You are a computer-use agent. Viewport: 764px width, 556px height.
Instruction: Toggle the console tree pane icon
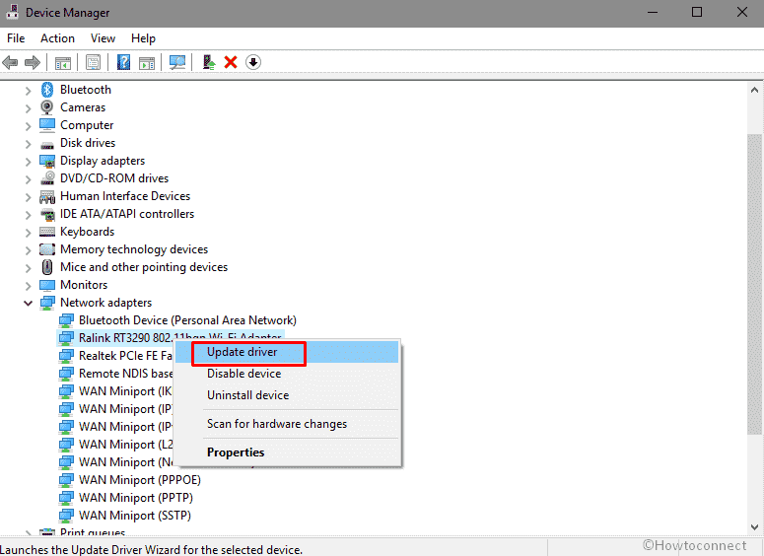[63, 62]
